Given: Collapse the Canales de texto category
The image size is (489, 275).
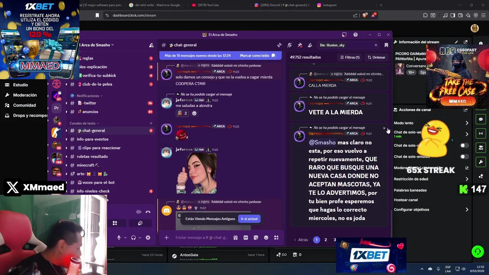Looking at the screenshot, I should click(84, 123).
